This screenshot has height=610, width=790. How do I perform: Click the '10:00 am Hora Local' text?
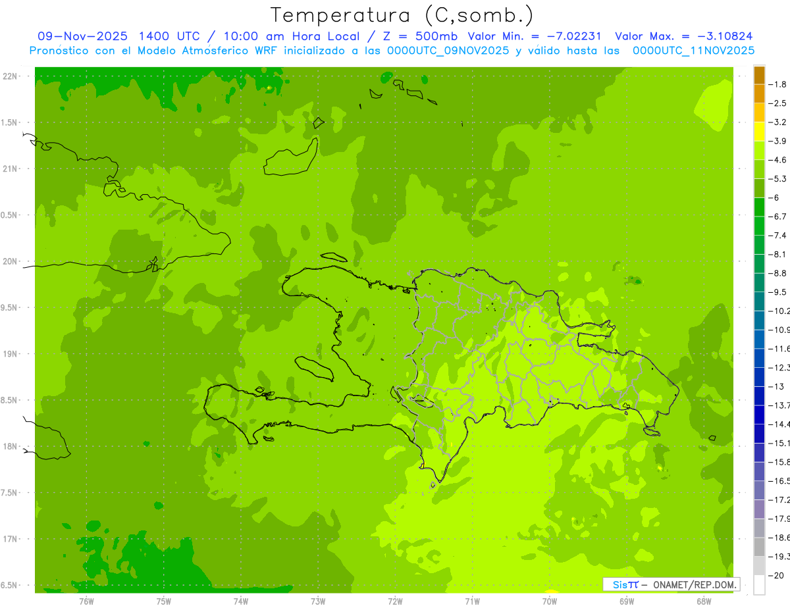pos(291,36)
